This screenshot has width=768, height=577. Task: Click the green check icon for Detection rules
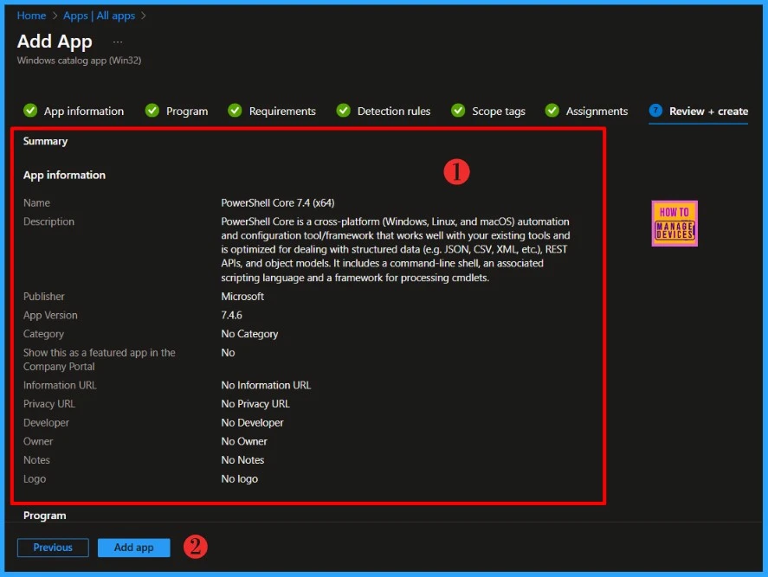click(344, 111)
